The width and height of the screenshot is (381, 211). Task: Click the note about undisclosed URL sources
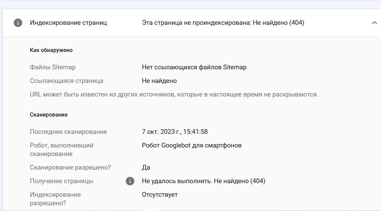pos(174,94)
